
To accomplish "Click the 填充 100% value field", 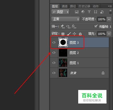I will click(102, 34).
